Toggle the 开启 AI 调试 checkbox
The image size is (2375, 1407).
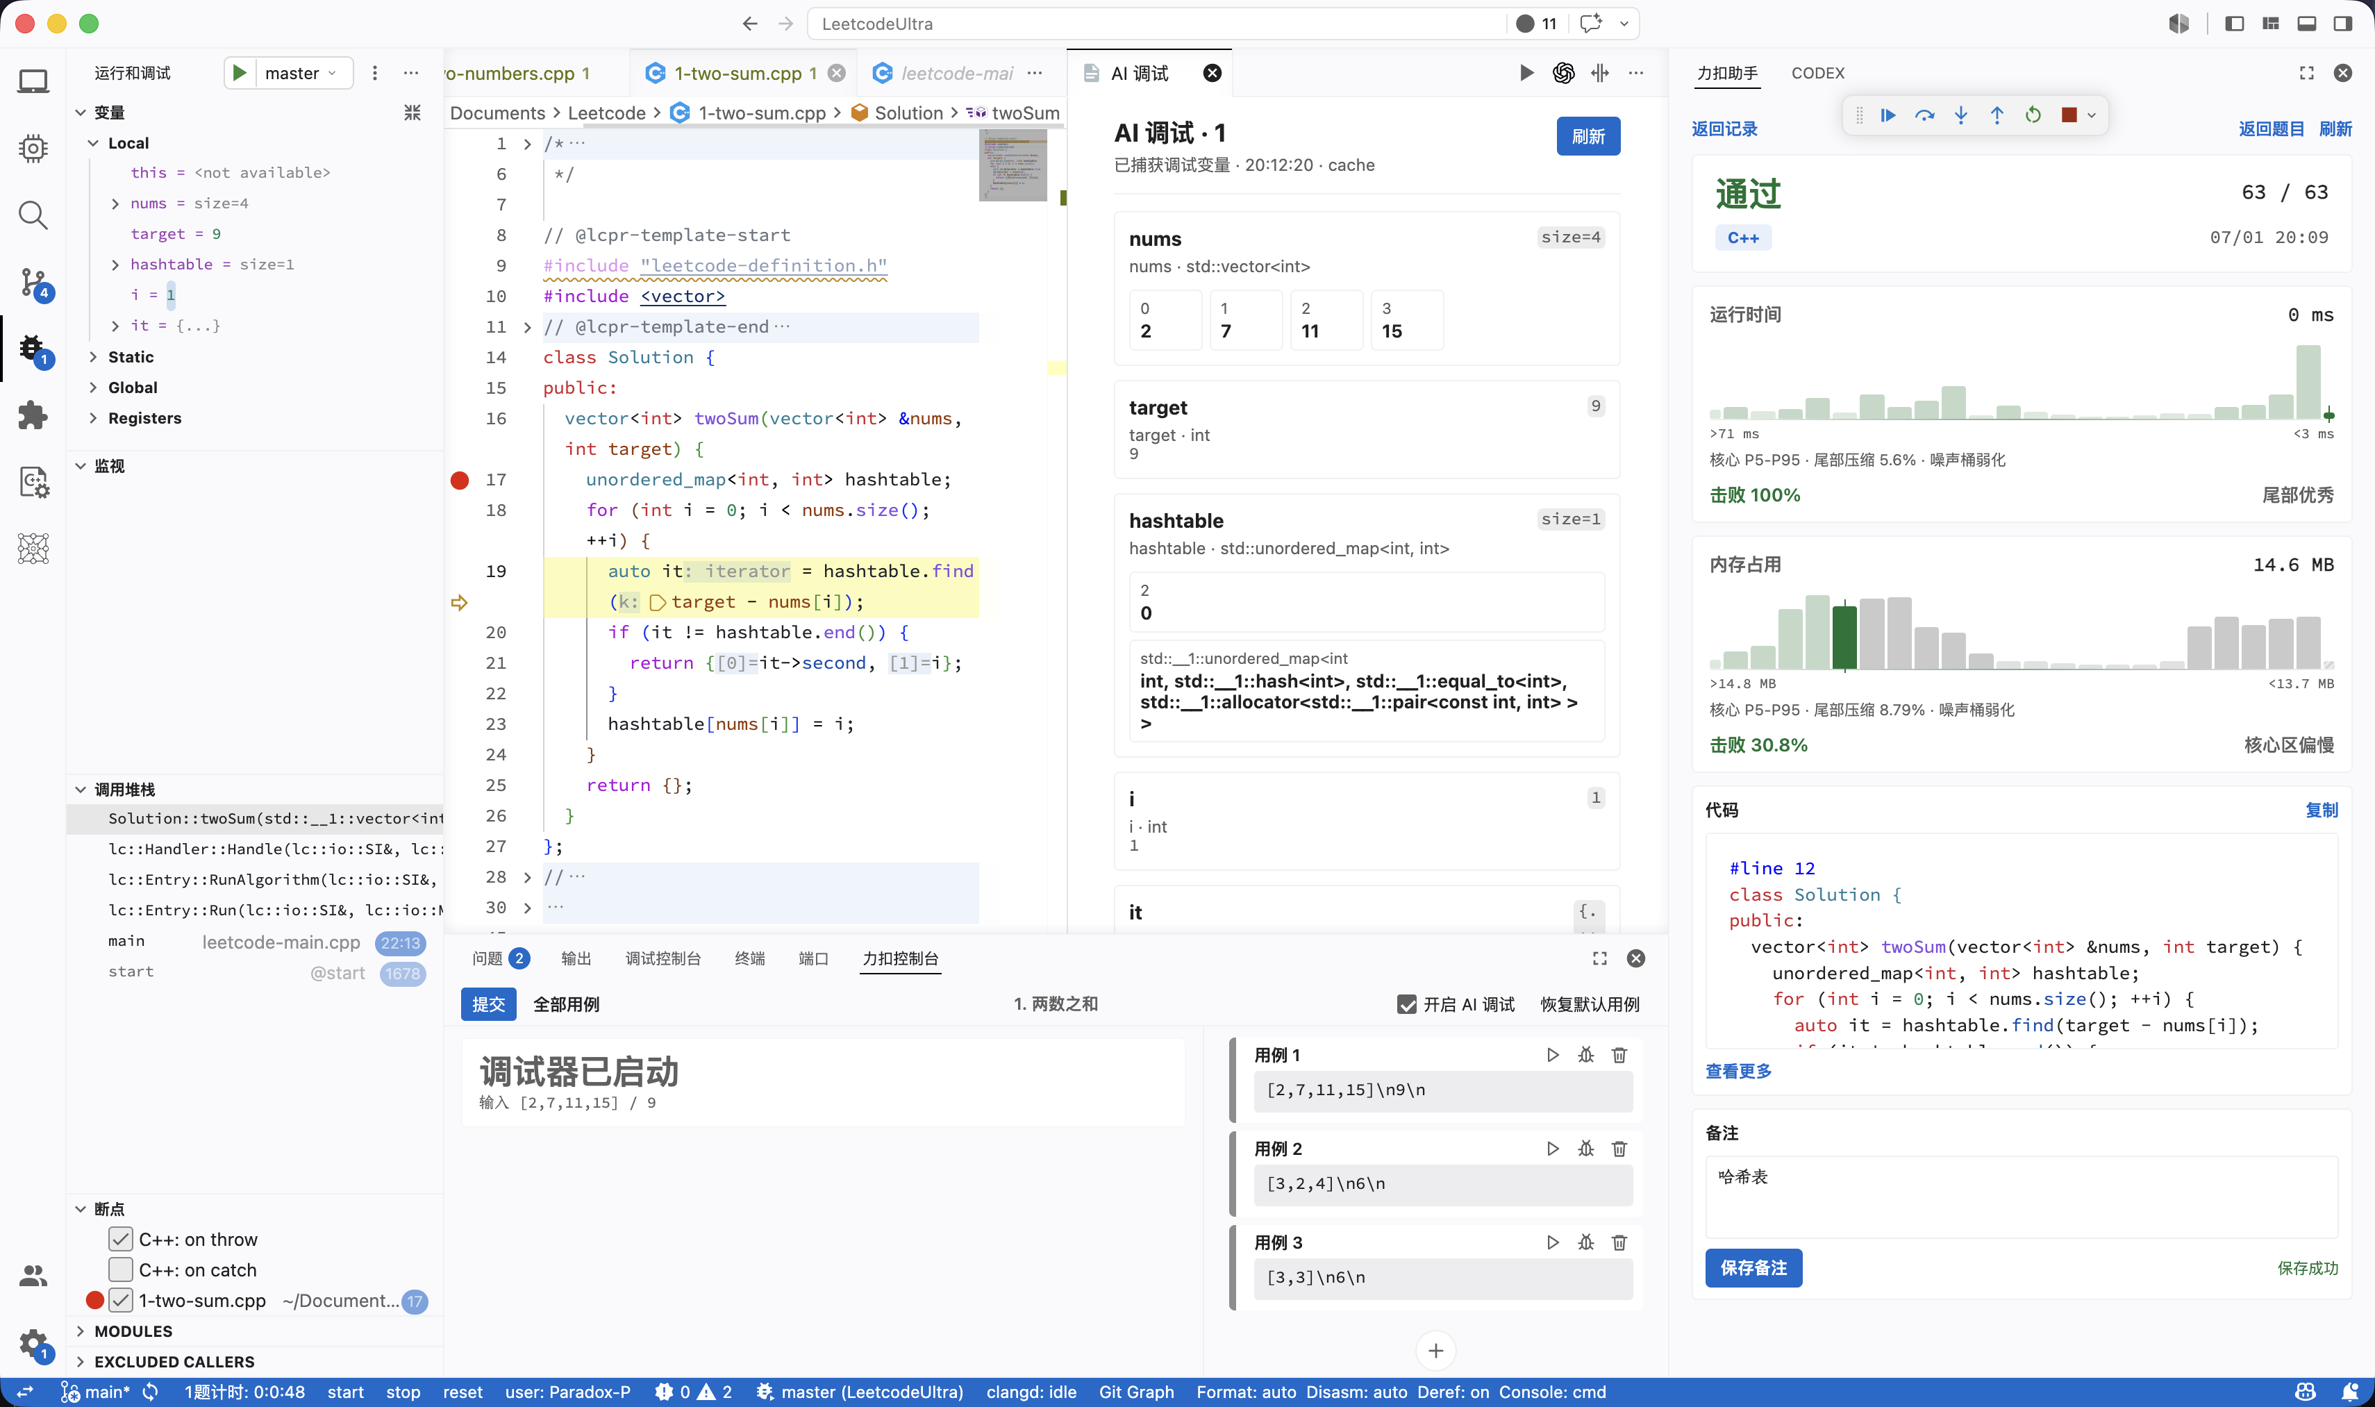1407,1004
